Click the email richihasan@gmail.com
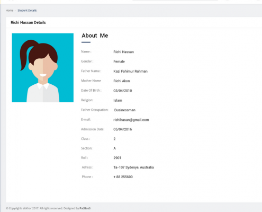The width and height of the screenshot is (262, 212). click(131, 120)
